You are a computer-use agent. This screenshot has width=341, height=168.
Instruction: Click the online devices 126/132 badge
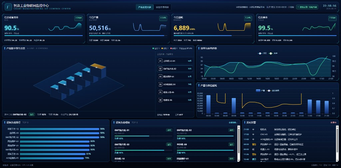click(x=307, y=7)
